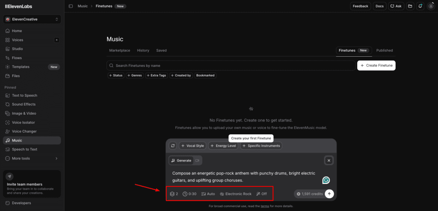Open Templates in the sidebar
The height and width of the screenshot is (211, 438).
point(32,67)
